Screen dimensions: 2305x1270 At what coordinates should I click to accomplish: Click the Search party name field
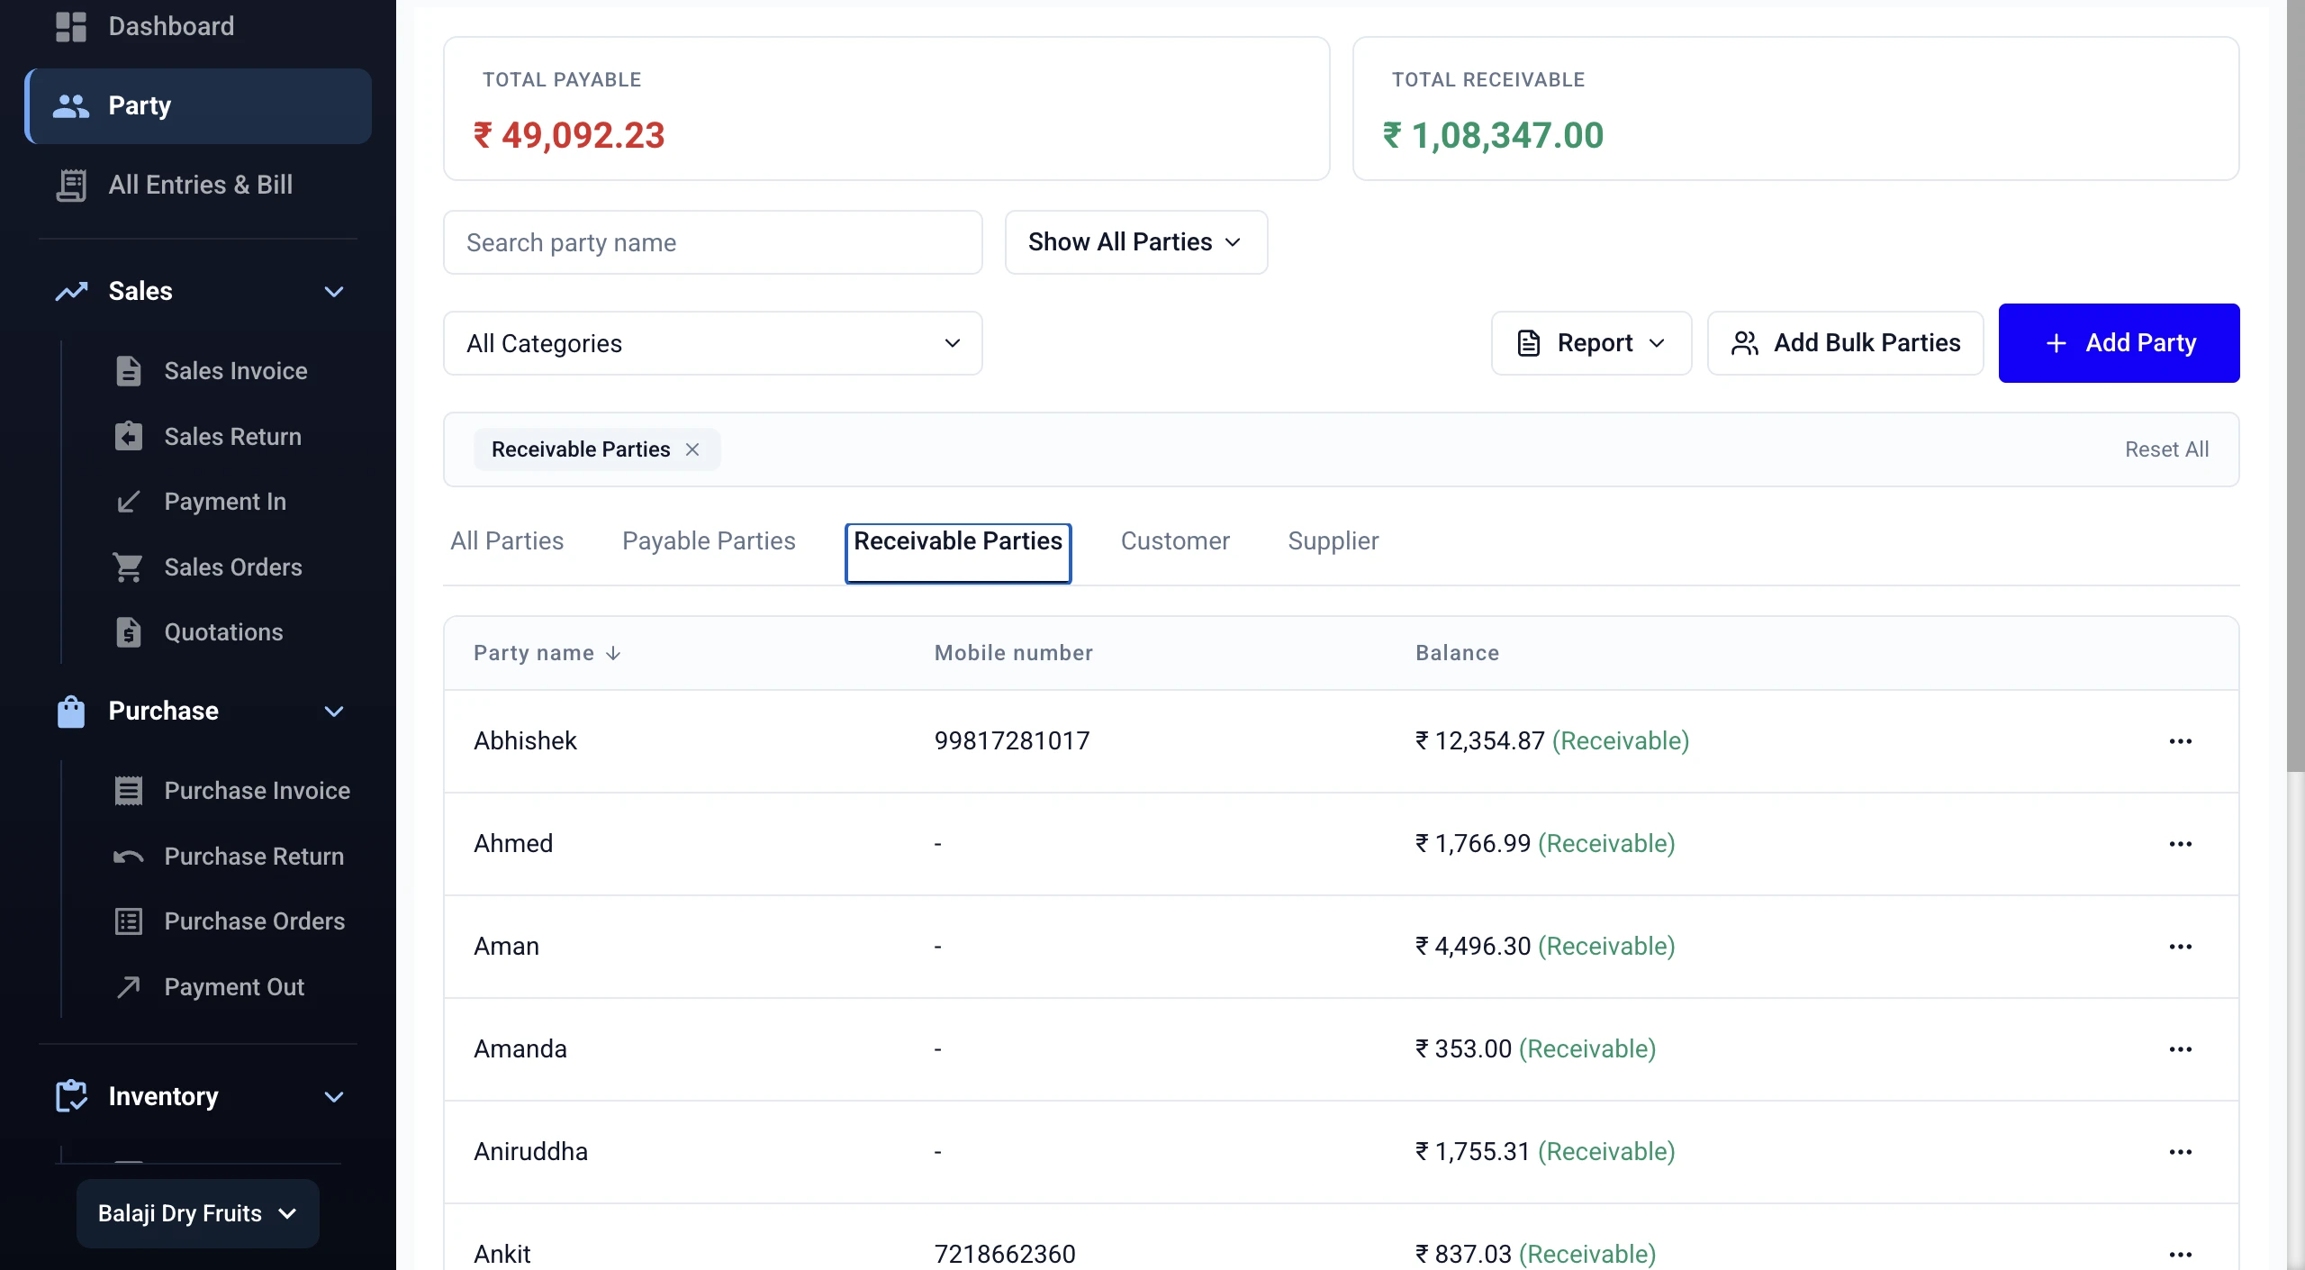(711, 241)
